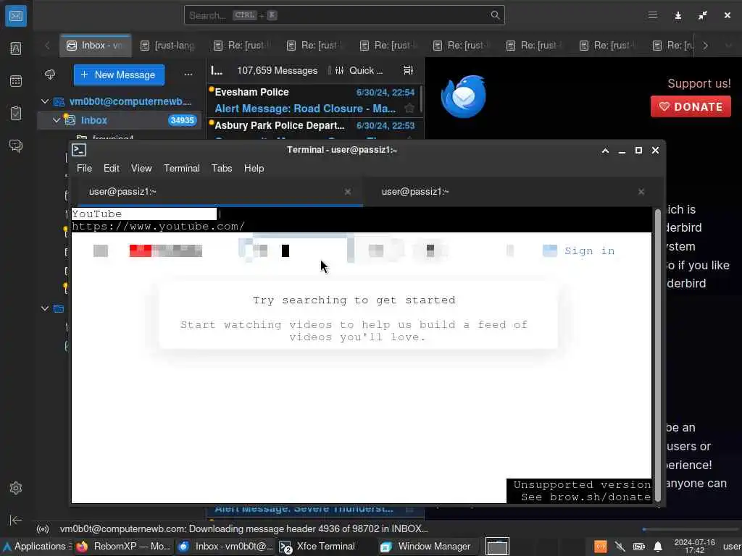This screenshot has width=742, height=556.
Task: Switch to first user@passiz1 terminal tab
Action: [217, 191]
